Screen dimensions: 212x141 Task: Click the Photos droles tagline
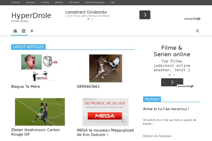20,21
